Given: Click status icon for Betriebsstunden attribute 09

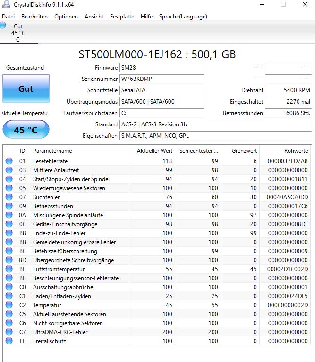Looking at the screenshot, I should pyautogui.click(x=9, y=206).
